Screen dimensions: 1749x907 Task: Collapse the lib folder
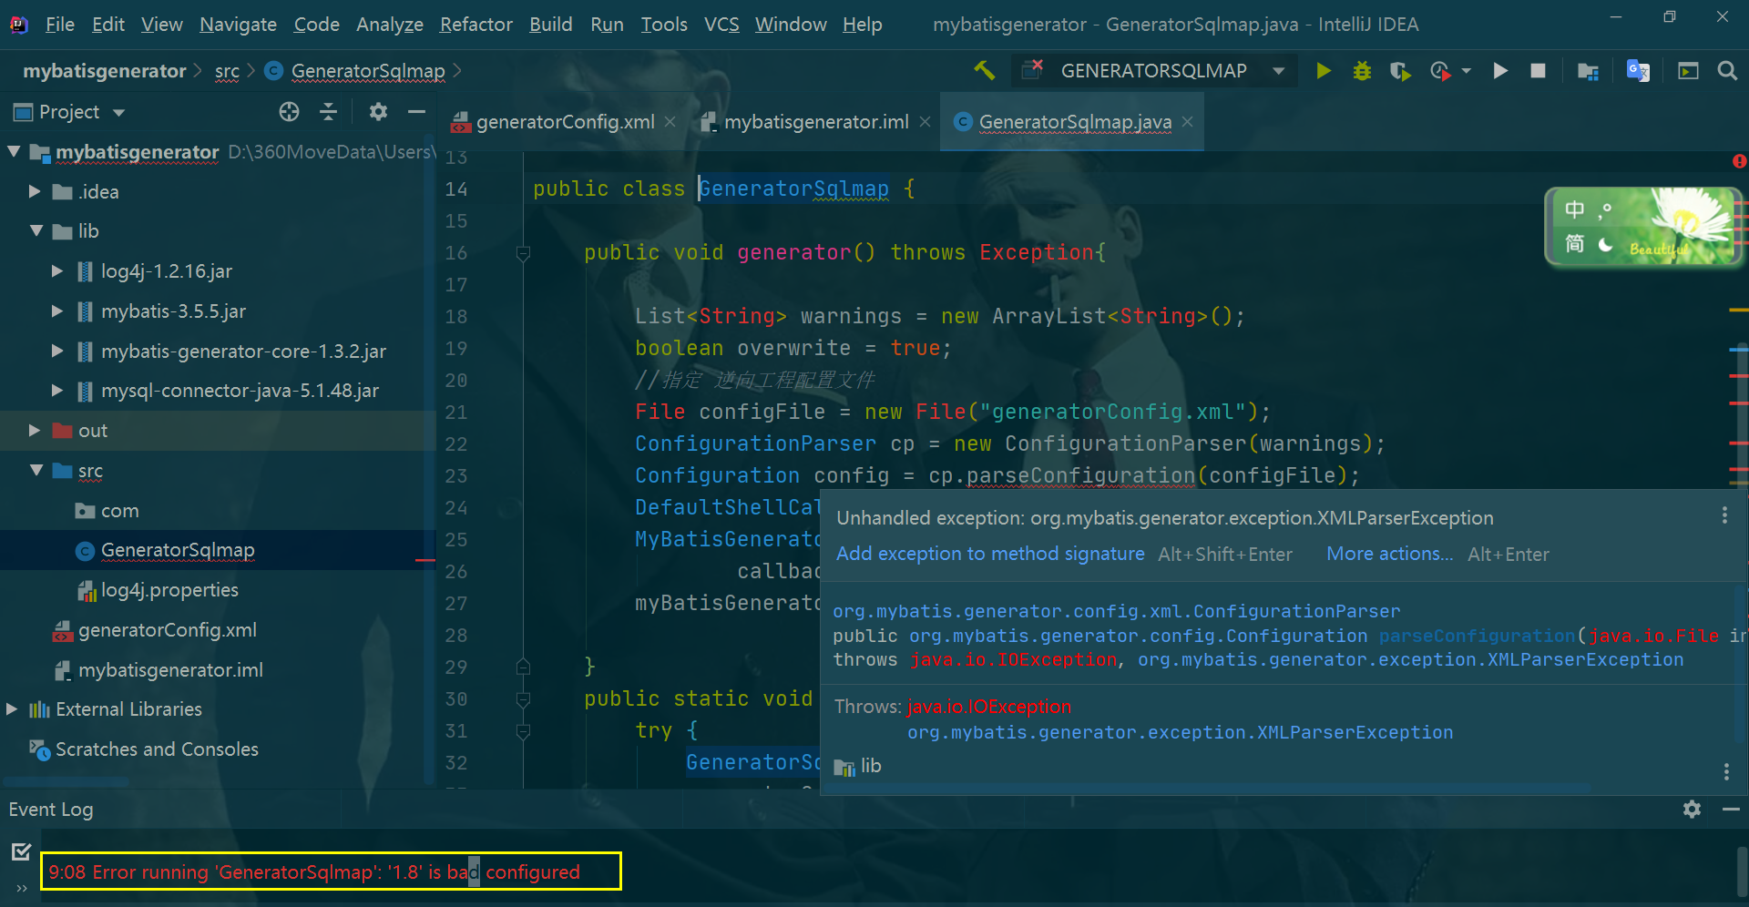click(x=36, y=230)
